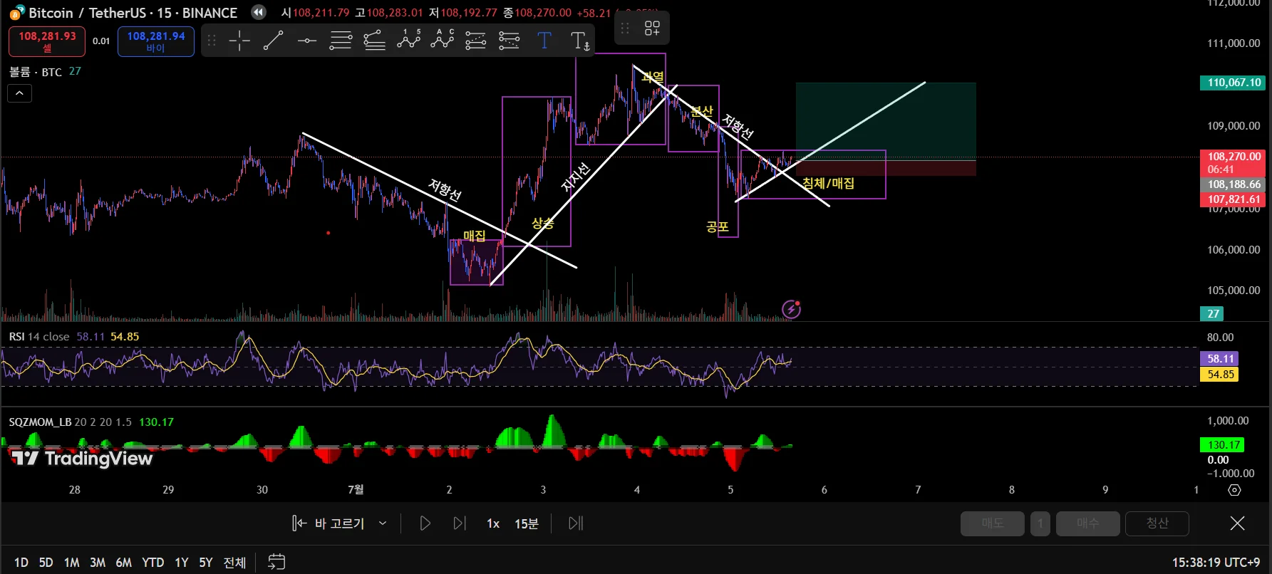Select the anchored text tool
The image size is (1272, 574).
(580, 41)
